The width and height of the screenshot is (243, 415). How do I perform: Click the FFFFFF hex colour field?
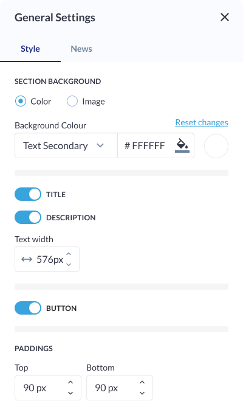(145, 145)
